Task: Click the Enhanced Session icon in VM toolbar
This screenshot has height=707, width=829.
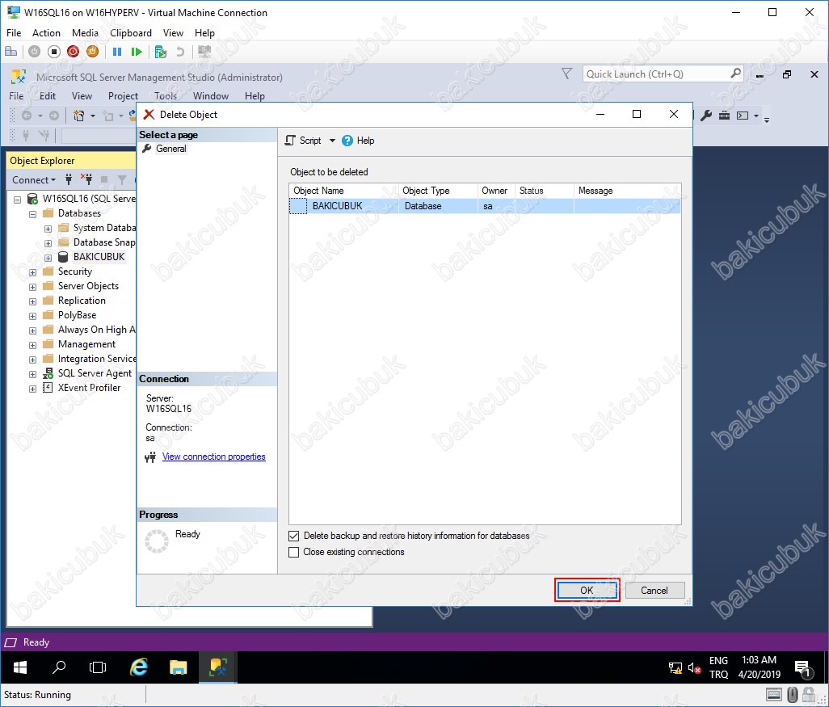Action: [x=204, y=51]
